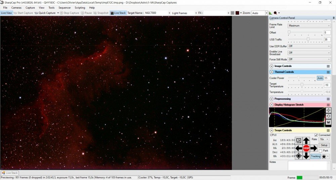Open the Enable Live Broadcast dropdown

[309, 53]
